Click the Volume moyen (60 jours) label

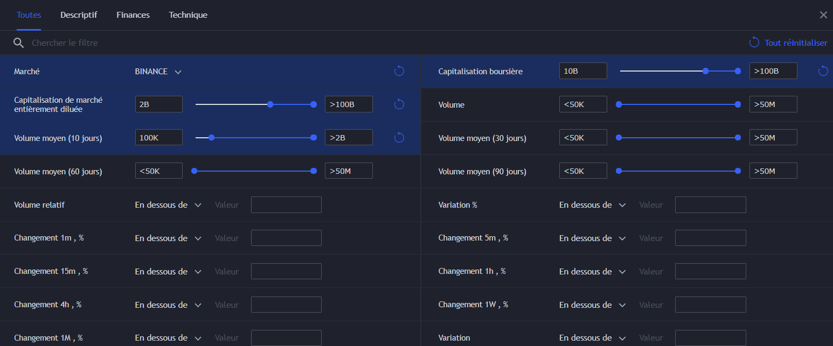tap(58, 172)
